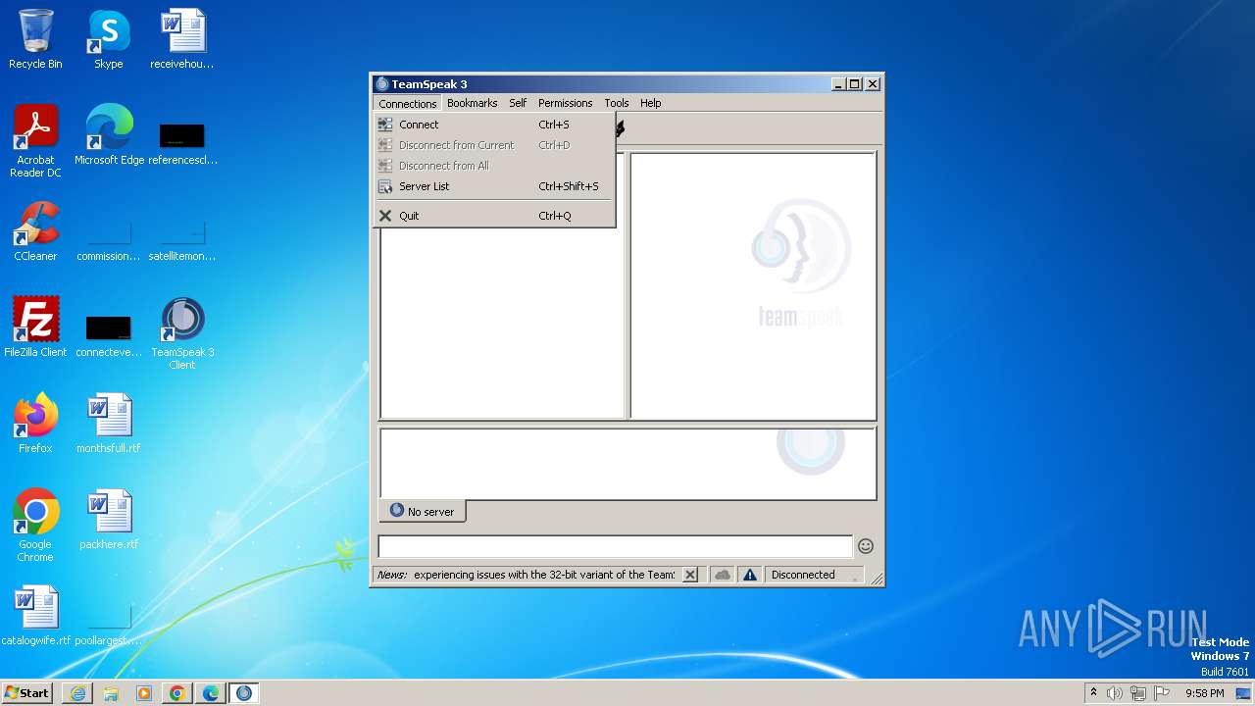The width and height of the screenshot is (1255, 706).
Task: Select the poollargest desktop file
Action: click(x=109, y=622)
